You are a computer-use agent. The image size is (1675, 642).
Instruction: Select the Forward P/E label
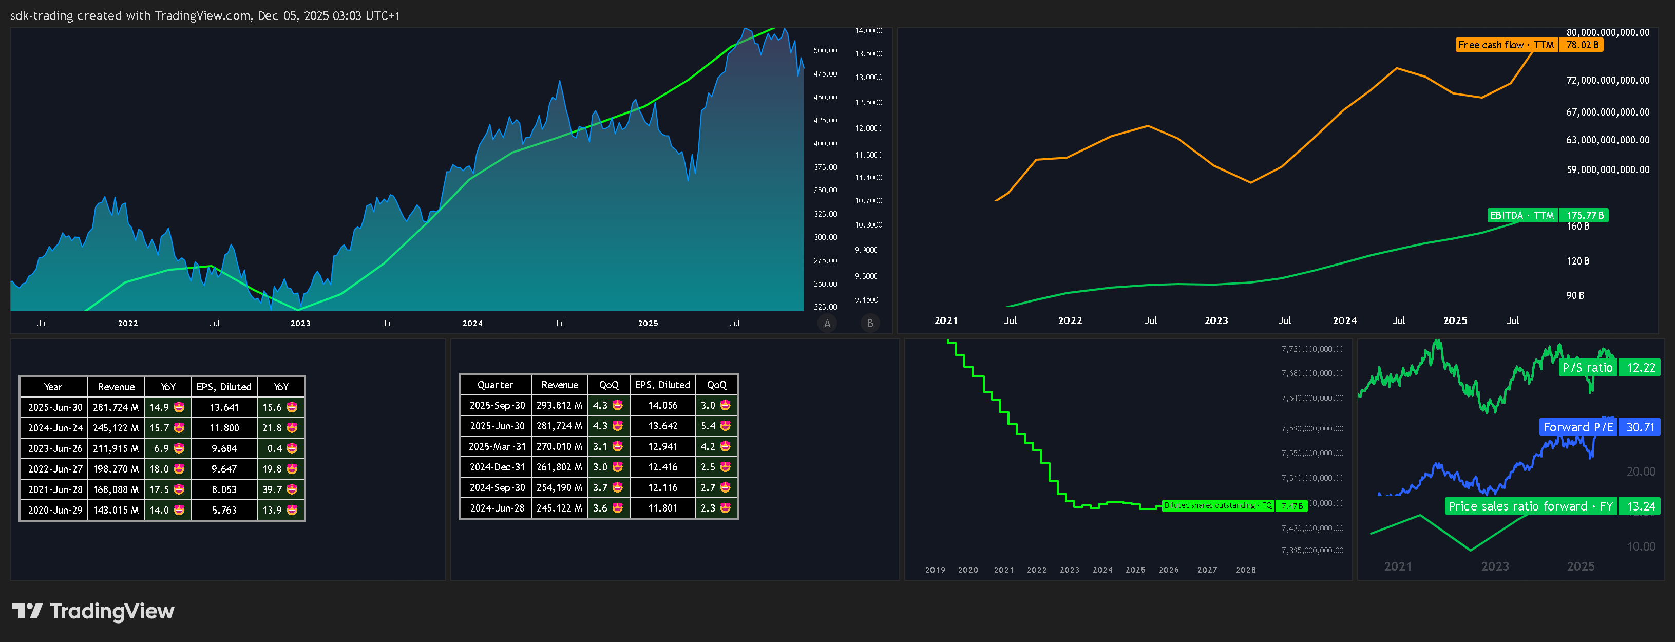pyautogui.click(x=1578, y=427)
